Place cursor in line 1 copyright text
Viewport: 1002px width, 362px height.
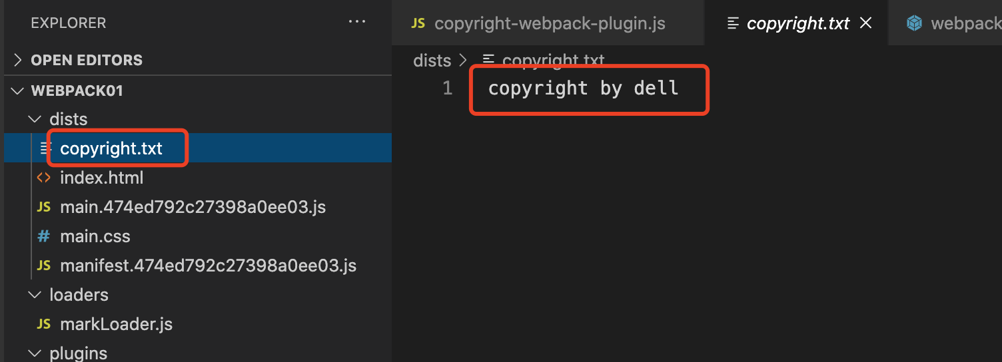[583, 88]
